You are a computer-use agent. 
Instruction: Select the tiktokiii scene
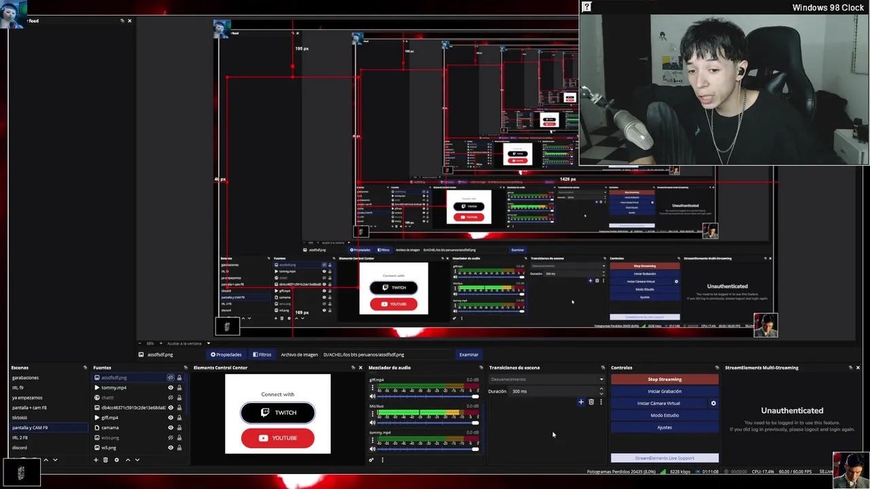[x=20, y=418]
